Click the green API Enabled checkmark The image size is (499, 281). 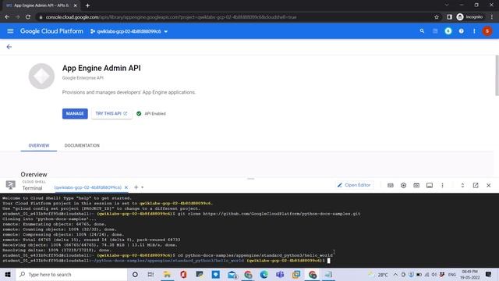139,113
